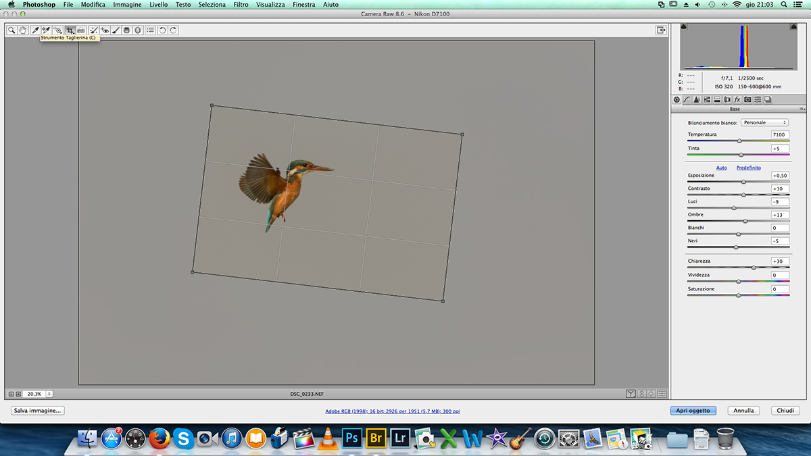The image size is (811, 456).
Task: Open the Filtro menu
Action: (x=241, y=5)
